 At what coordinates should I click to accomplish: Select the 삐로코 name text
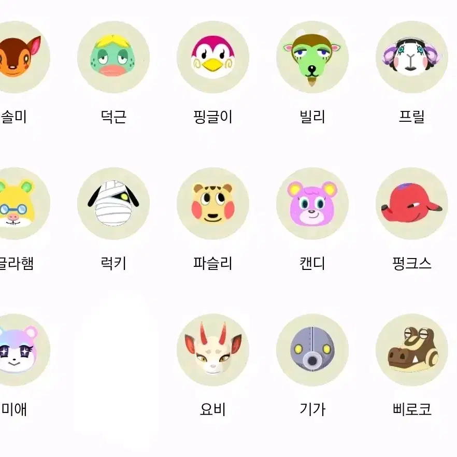pyautogui.click(x=411, y=409)
